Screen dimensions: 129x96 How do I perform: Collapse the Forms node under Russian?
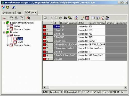point(7,36)
